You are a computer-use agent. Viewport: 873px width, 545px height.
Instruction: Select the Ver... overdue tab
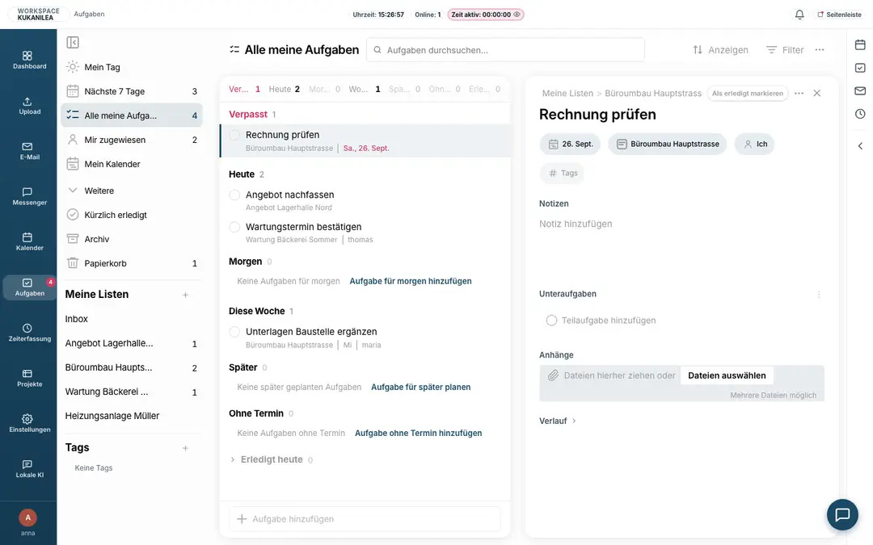tap(244, 89)
